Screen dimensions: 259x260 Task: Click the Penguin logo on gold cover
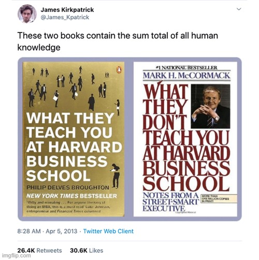pyautogui.click(x=119, y=69)
